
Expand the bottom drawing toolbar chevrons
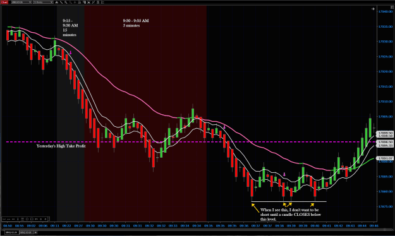[x=49, y=219]
